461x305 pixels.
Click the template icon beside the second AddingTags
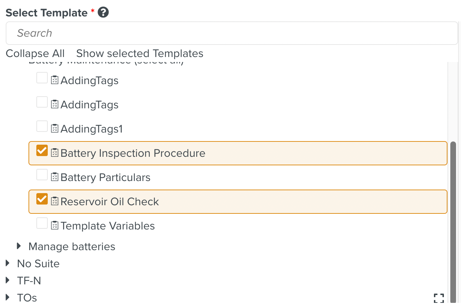(x=55, y=104)
